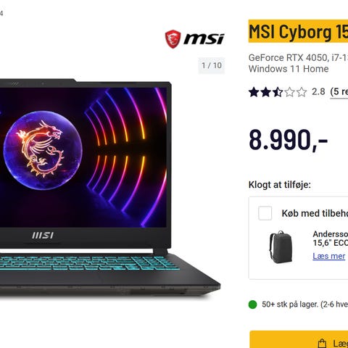Click the MSI Cyborg 15 product title
The width and height of the screenshot is (348, 348).
pos(298,31)
